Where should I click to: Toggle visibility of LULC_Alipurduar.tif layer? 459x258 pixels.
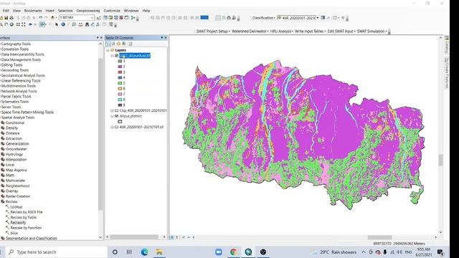tap(116, 56)
